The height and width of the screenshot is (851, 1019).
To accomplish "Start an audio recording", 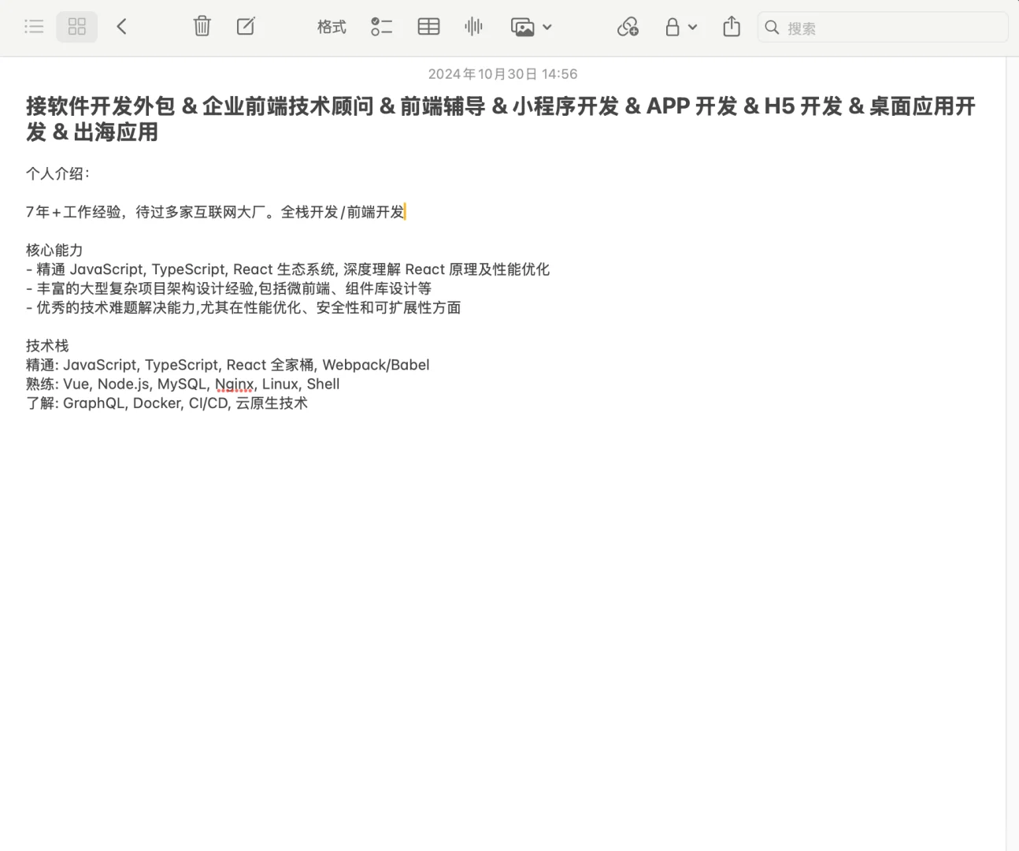I will tap(473, 26).
